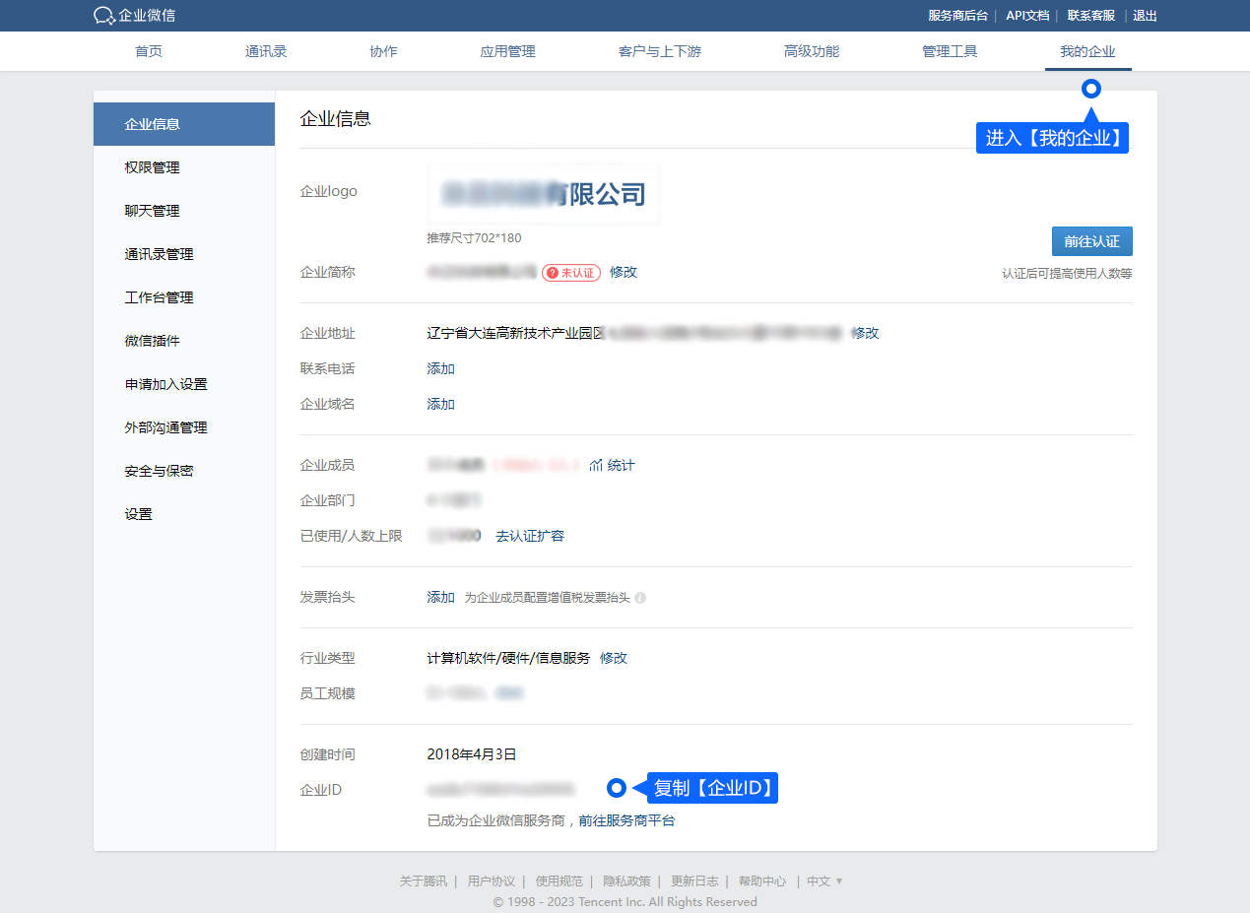The image size is (1250, 913).
Task: Switch to the 通讯录 tab
Action: (x=266, y=51)
